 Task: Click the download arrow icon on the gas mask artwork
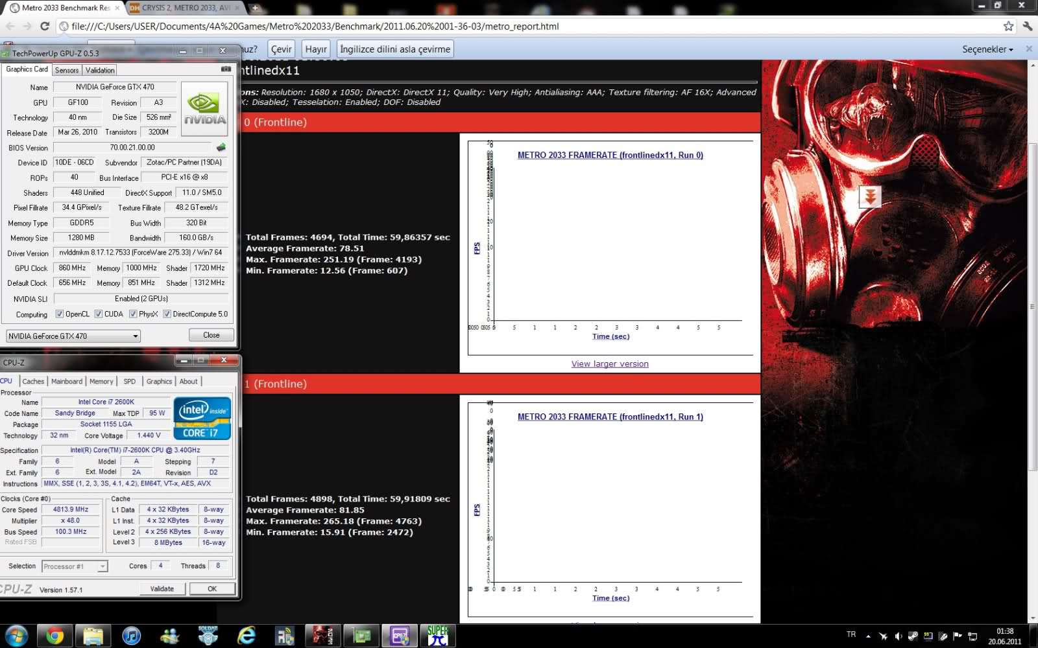[x=870, y=196]
